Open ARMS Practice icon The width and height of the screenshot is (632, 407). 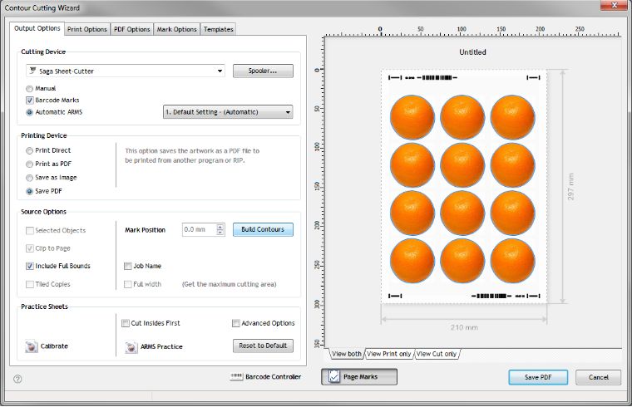coord(131,346)
